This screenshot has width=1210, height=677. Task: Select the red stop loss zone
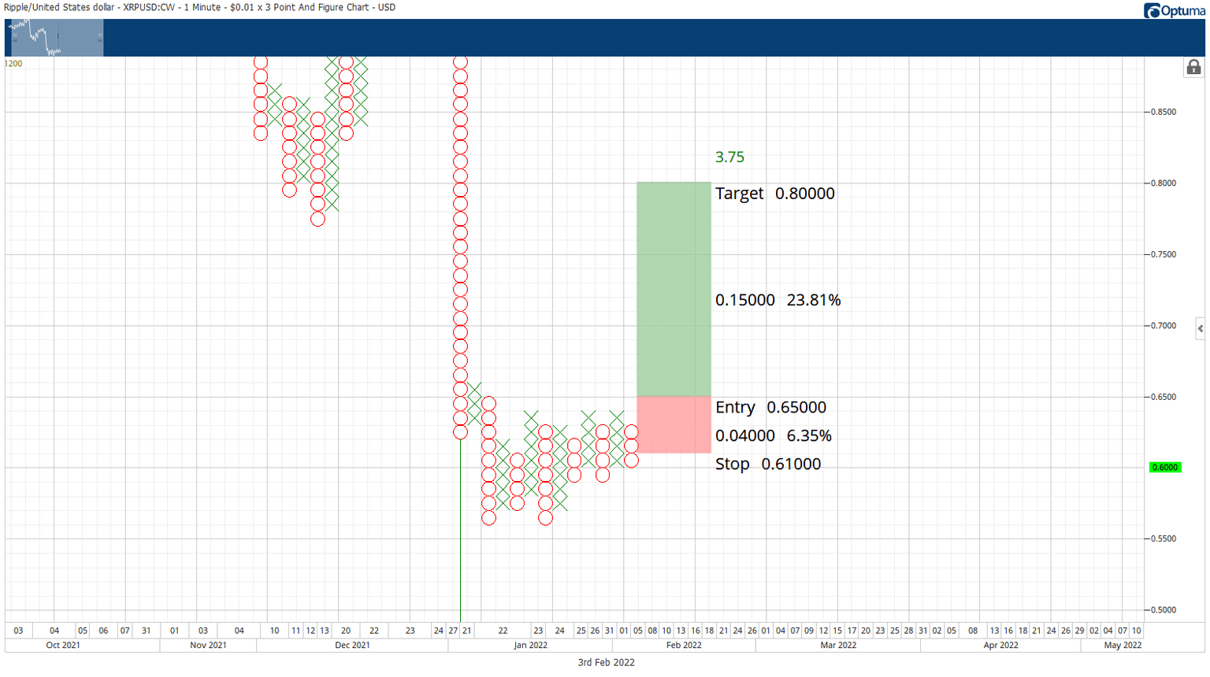click(674, 424)
